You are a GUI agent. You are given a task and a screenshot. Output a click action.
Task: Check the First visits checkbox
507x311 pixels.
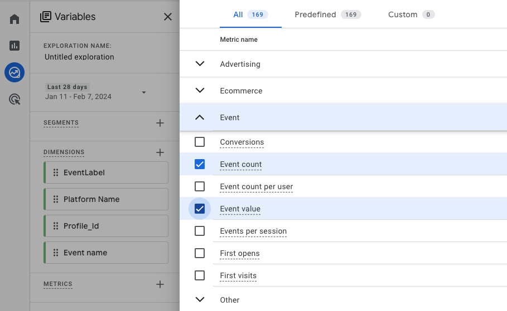click(200, 275)
